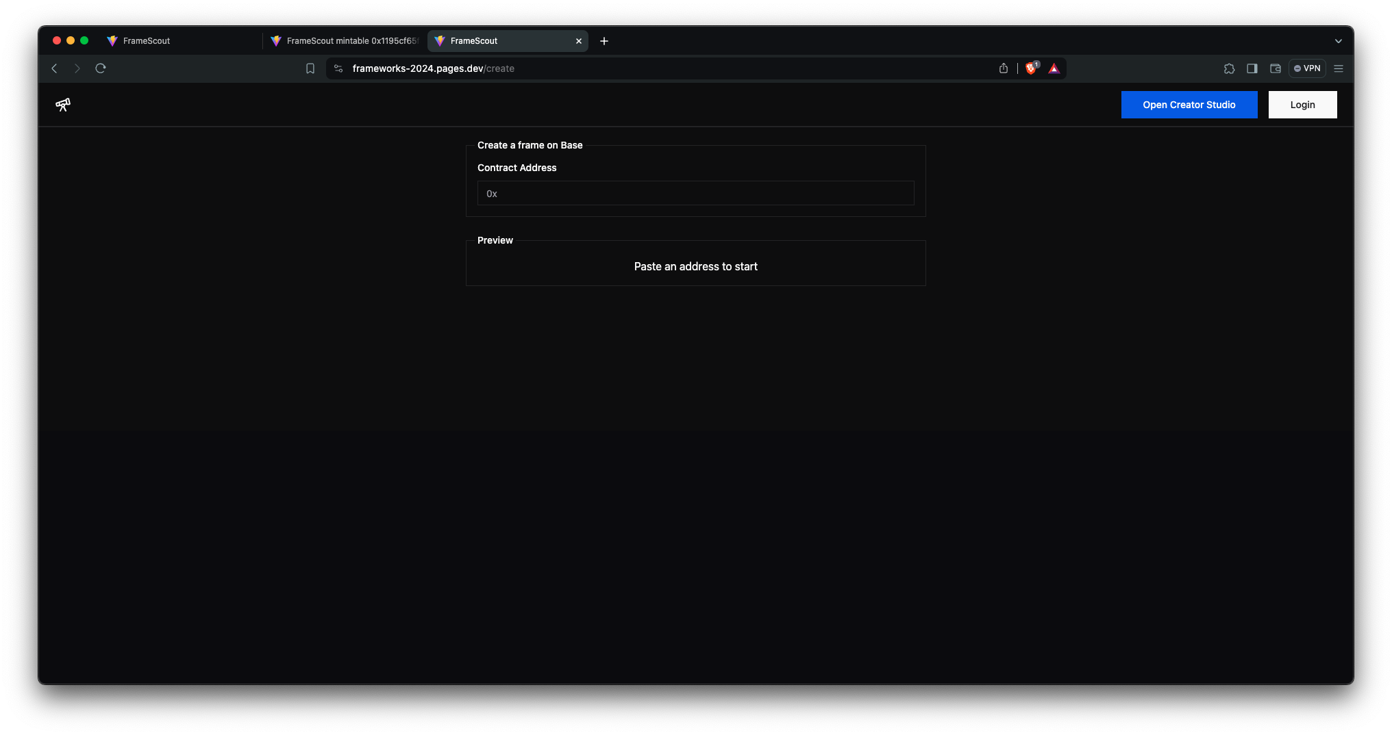Open the Brave VPN button
Screen dimensions: 1392x735
click(x=1307, y=68)
